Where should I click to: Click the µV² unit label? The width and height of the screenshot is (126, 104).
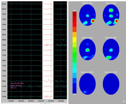(124, 101)
